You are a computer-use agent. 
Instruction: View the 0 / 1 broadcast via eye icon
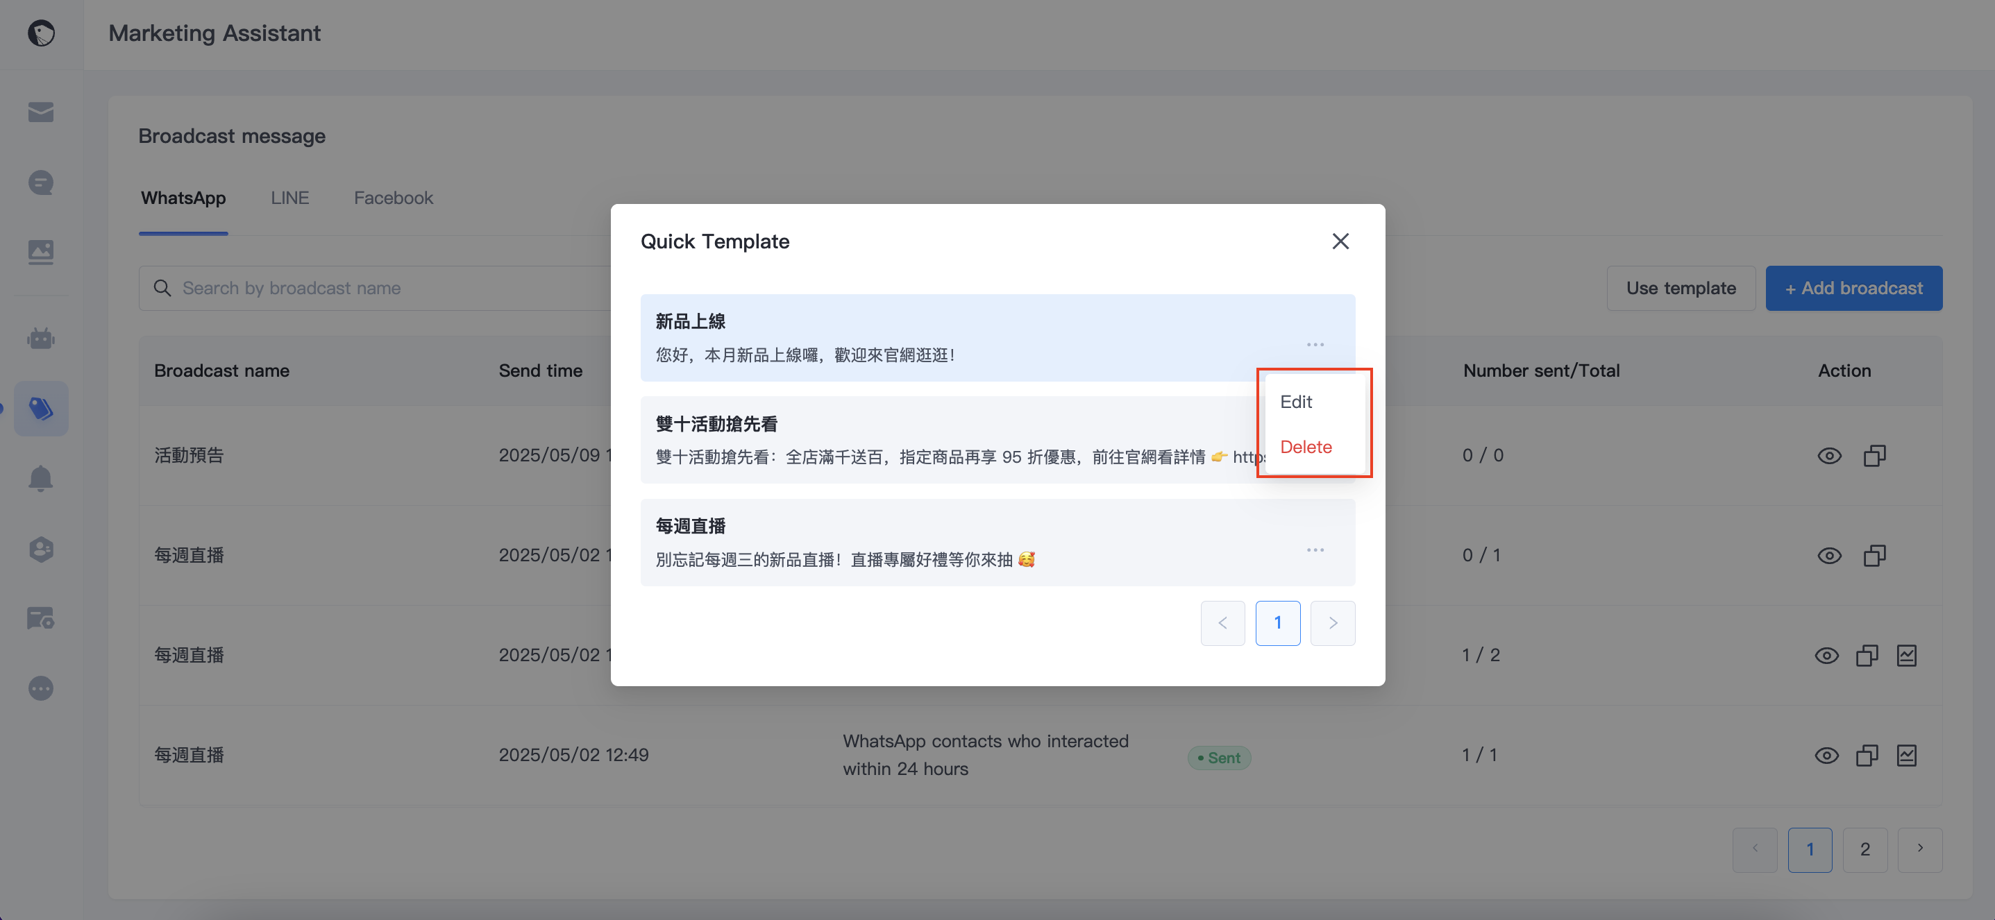coord(1829,556)
